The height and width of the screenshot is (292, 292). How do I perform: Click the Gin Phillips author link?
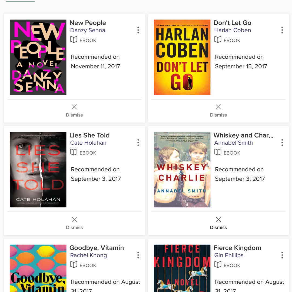point(229,255)
